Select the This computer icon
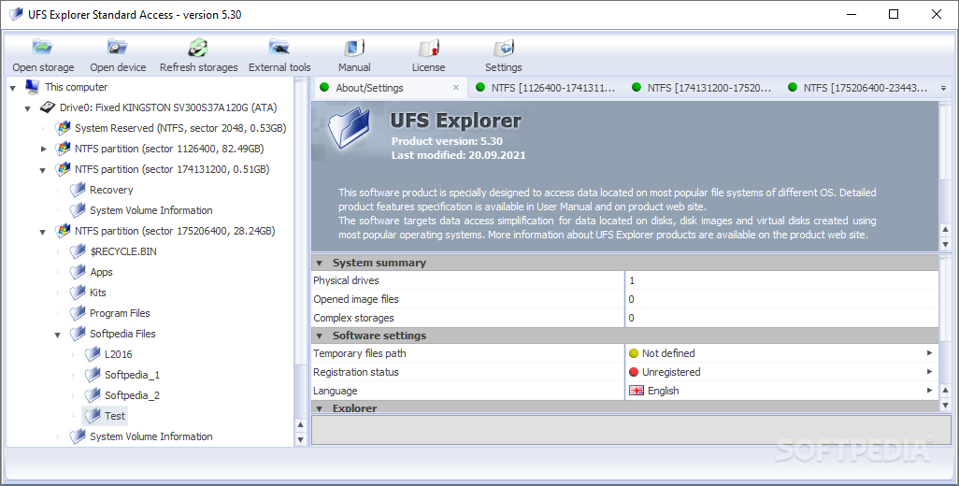959x486 pixels. 33,87
